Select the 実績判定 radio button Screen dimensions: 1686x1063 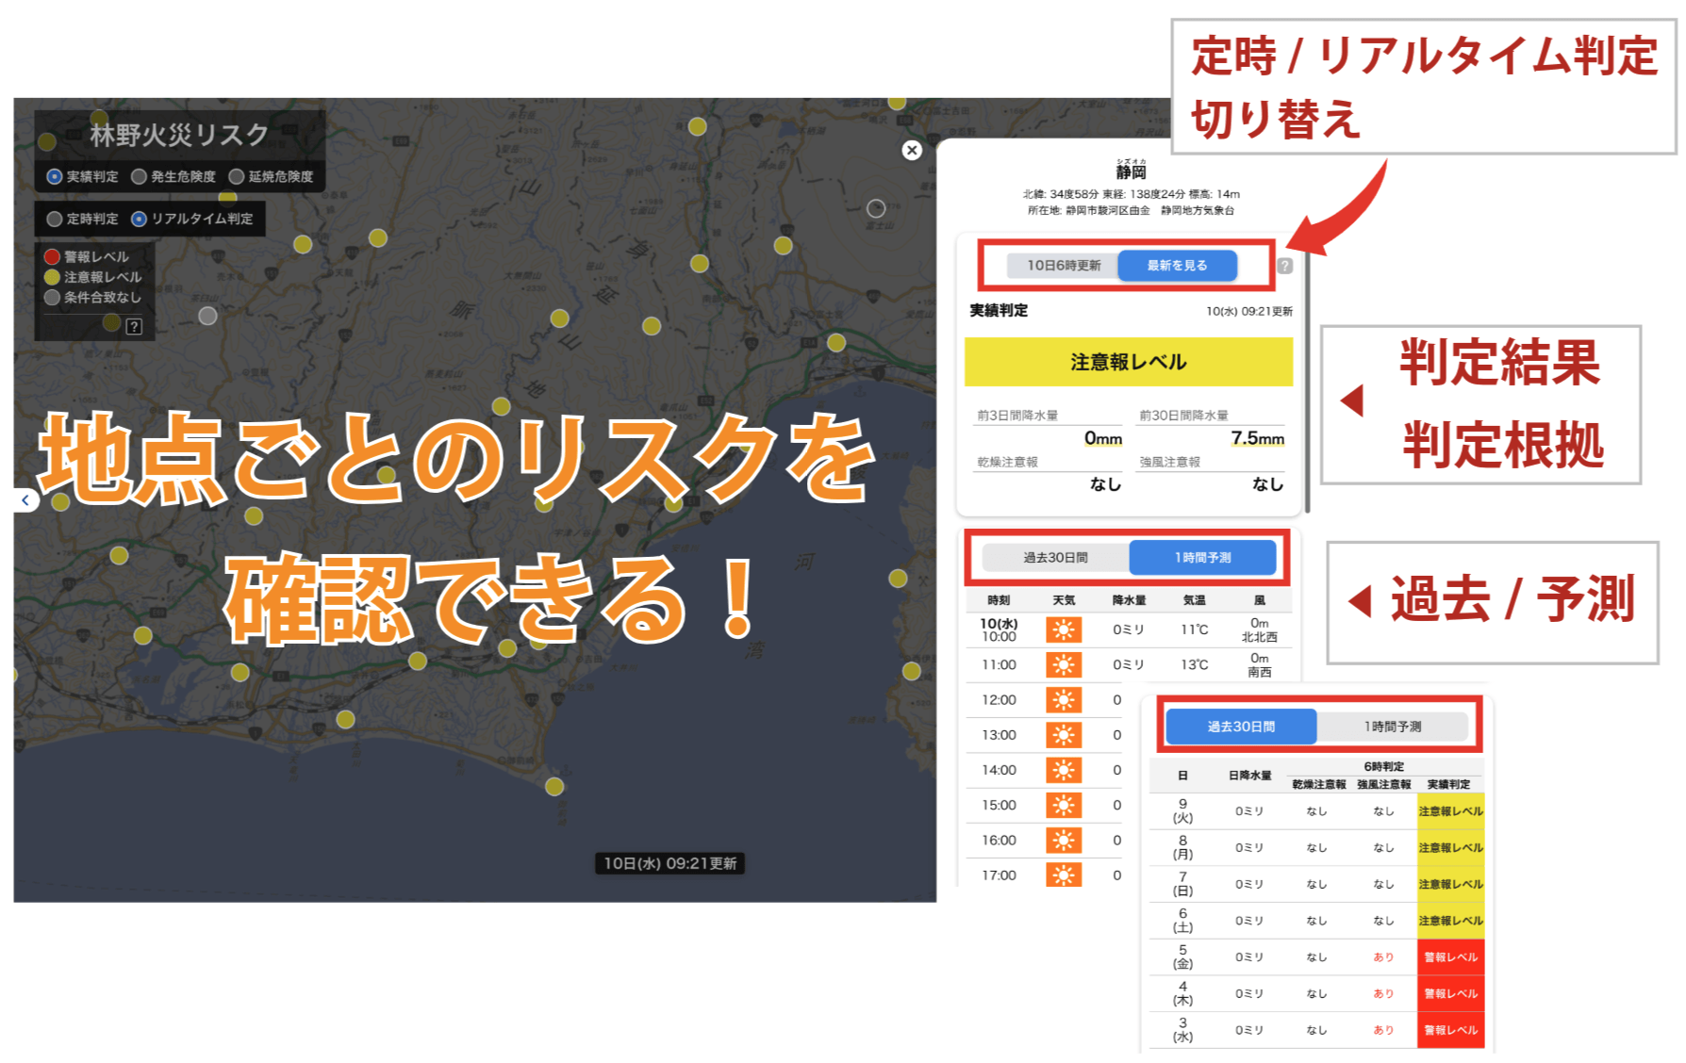pos(55,176)
